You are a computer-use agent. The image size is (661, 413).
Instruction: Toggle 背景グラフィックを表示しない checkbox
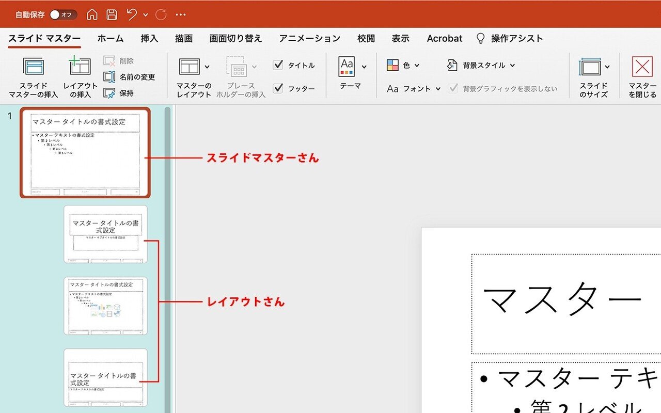(453, 88)
